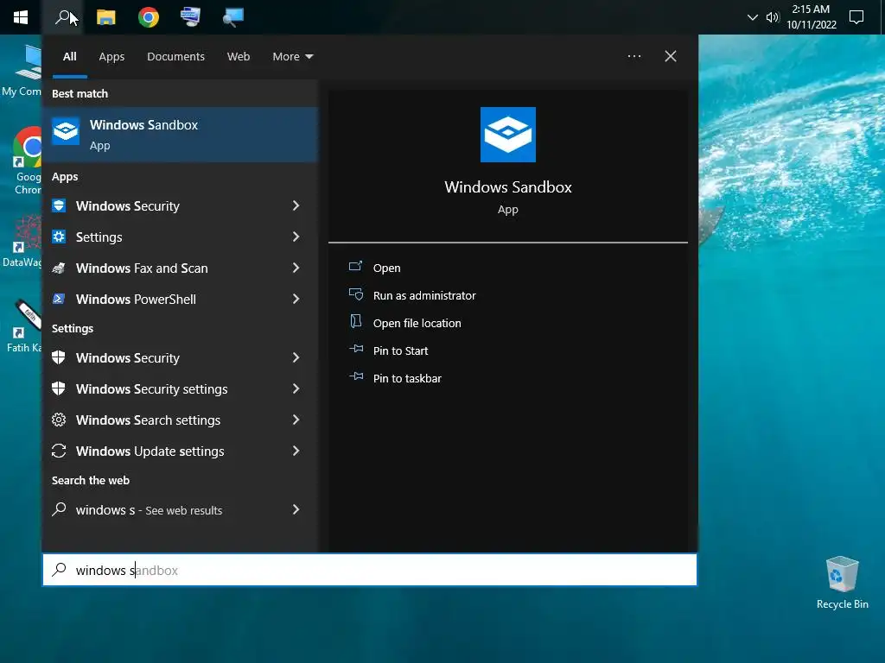The image size is (885, 663).
Task: Open Windows Sandbox best match result
Action: [x=181, y=135]
